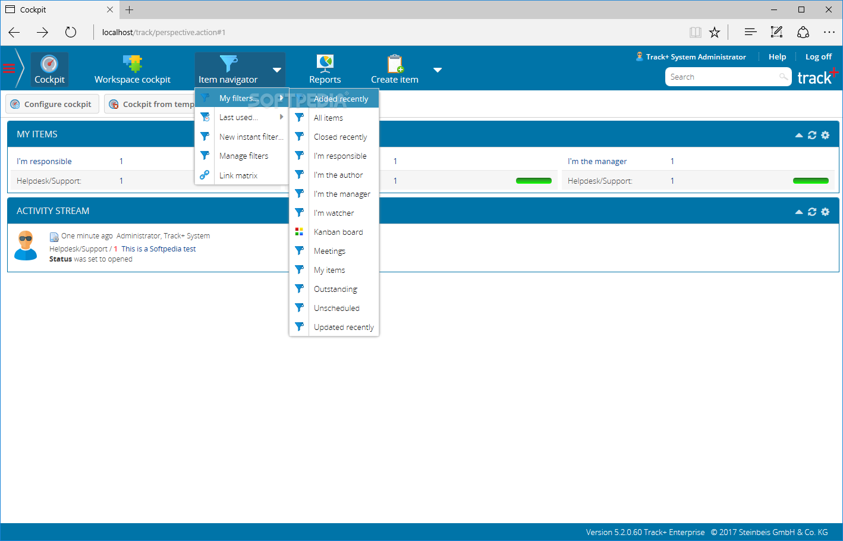Image resolution: width=843 pixels, height=541 pixels.
Task: Click Configure cockpit button
Action: click(52, 104)
